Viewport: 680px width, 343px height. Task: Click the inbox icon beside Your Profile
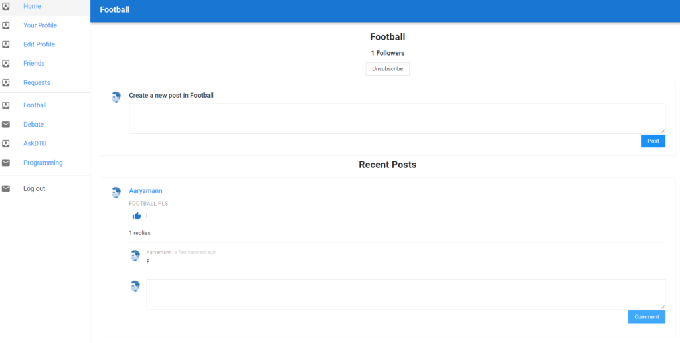pyautogui.click(x=5, y=25)
